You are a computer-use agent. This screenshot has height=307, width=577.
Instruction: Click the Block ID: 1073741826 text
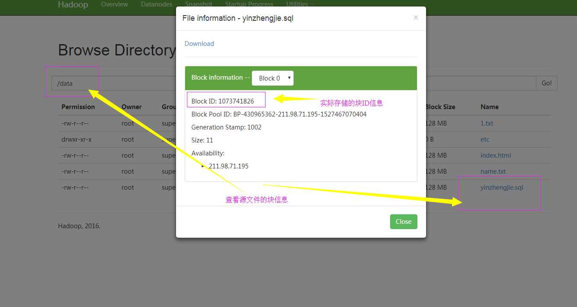pyautogui.click(x=223, y=101)
